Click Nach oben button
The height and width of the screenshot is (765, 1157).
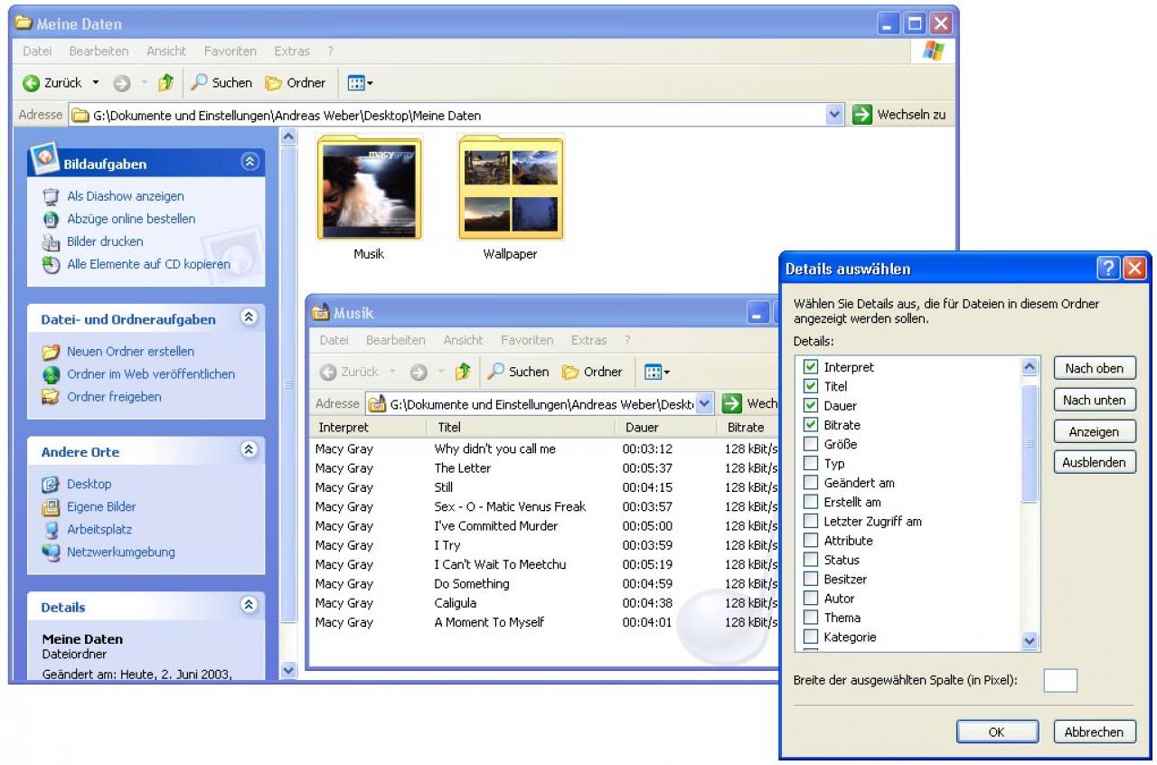click(1095, 368)
